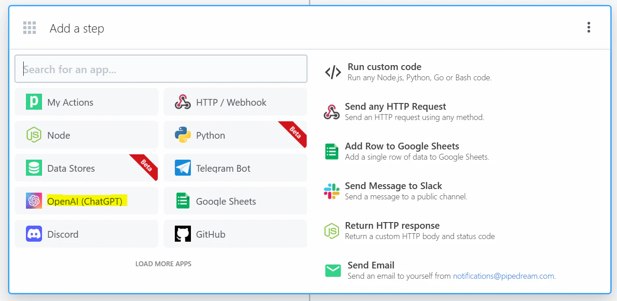This screenshot has width=617, height=301.
Task: Open the Data Stores app tile
Action: 86,168
